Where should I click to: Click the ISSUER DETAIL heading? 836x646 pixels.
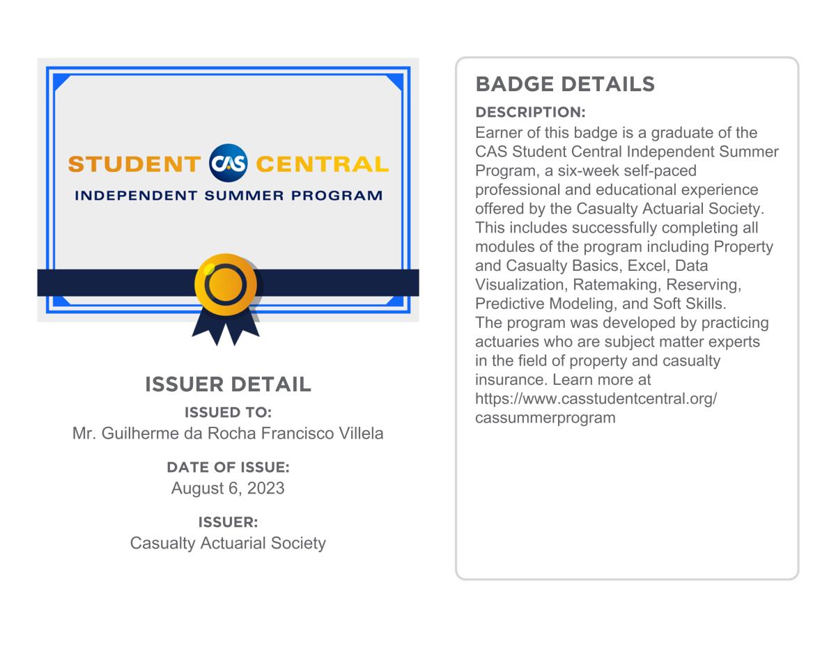(x=228, y=384)
